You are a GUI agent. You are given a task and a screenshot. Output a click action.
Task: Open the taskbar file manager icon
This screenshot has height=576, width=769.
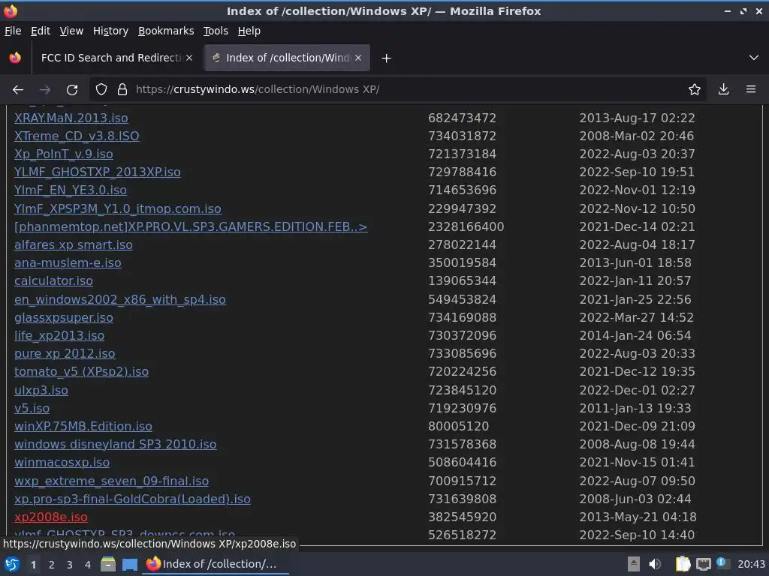point(108,565)
